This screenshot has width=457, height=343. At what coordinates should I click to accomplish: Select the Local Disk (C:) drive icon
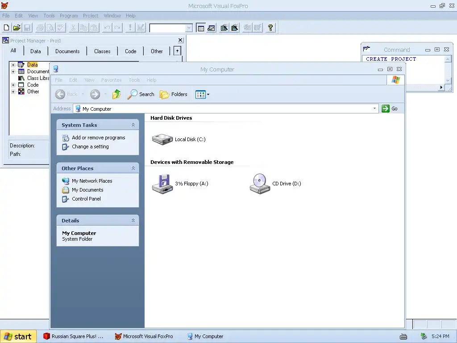[162, 139]
